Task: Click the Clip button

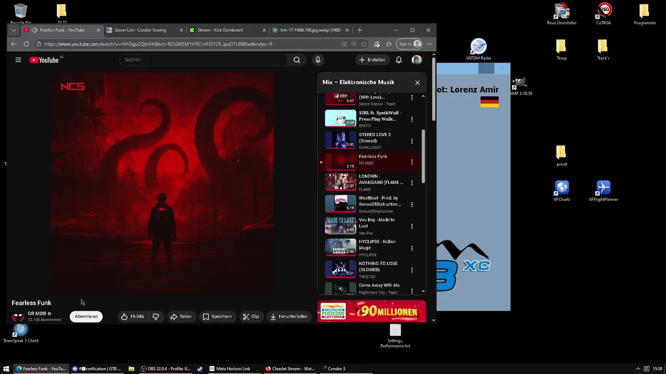Action: click(251, 316)
